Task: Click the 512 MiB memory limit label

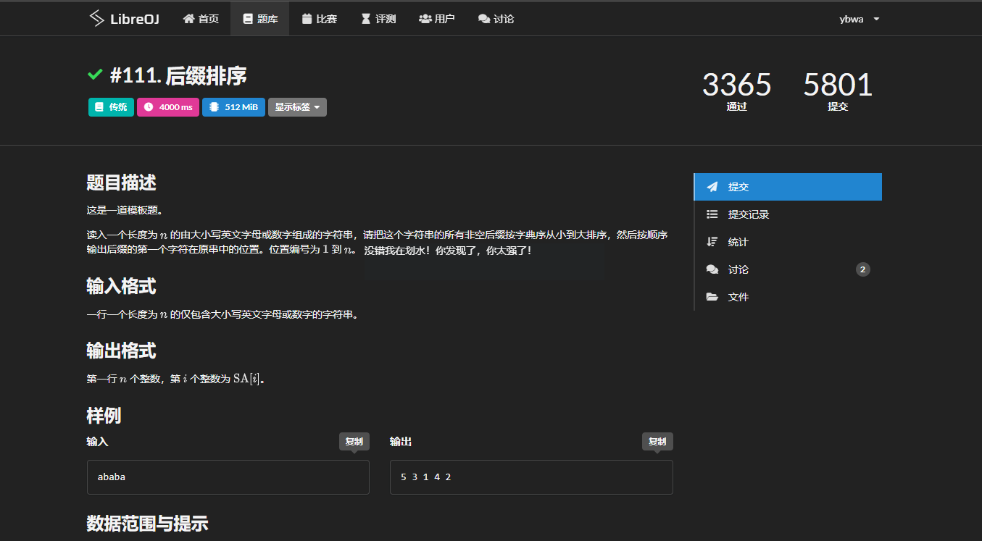Action: tap(233, 107)
